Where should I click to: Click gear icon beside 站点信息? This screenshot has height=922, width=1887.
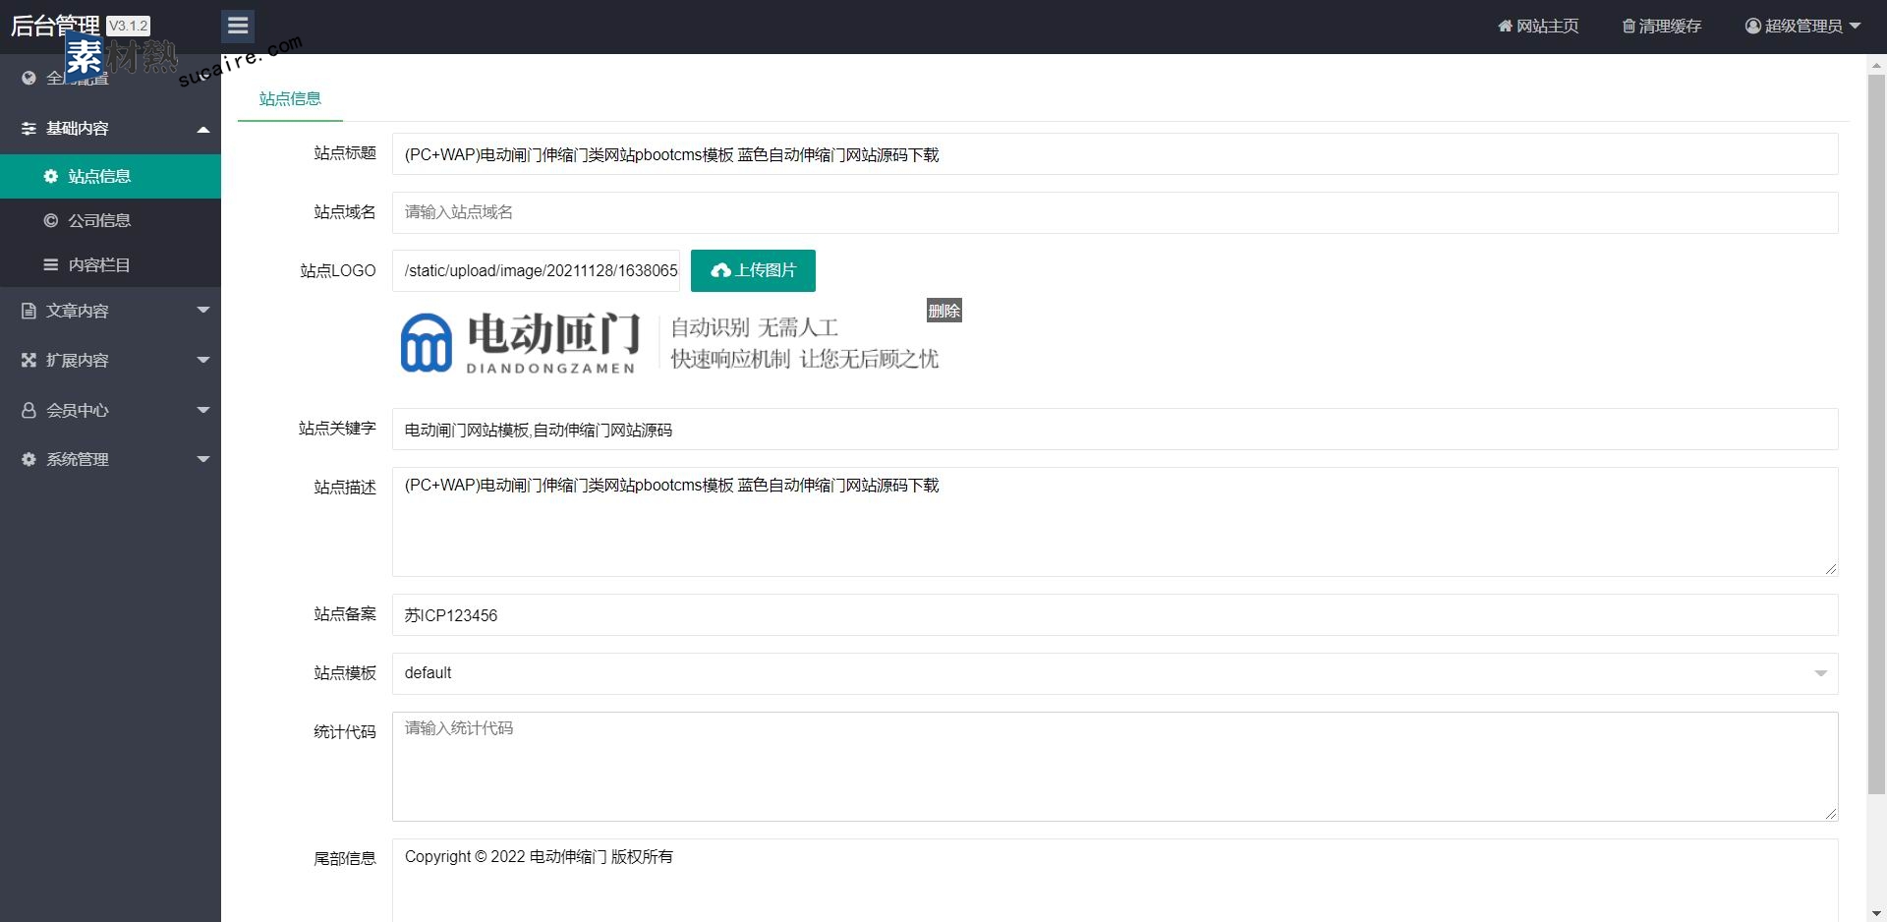click(51, 176)
